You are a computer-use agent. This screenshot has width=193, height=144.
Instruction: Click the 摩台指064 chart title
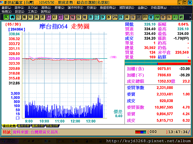point(53,26)
